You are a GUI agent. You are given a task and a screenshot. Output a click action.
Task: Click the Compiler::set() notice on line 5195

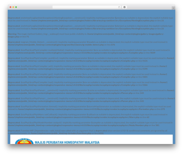point(87,67)
